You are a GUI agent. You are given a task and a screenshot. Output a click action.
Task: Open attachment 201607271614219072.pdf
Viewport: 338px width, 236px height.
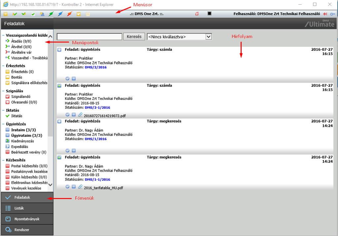coord(105,116)
